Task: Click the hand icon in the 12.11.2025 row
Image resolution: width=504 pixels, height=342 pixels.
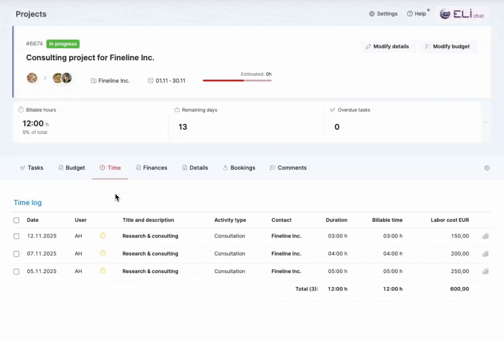Action: point(102,236)
